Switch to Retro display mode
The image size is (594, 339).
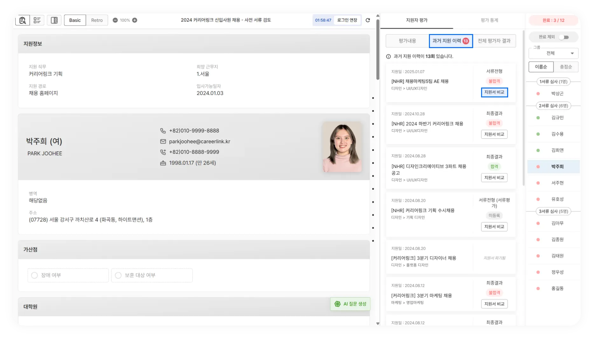pos(97,20)
